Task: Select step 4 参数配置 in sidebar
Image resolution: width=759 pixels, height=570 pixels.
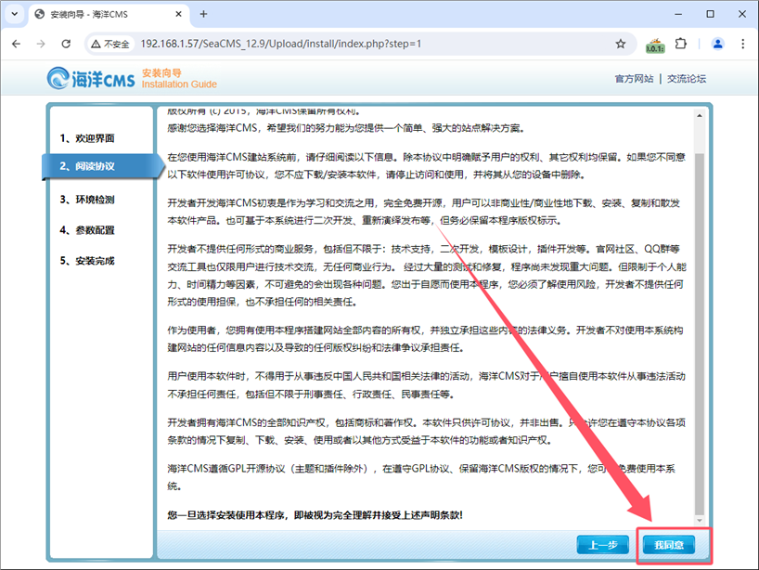Action: point(88,230)
